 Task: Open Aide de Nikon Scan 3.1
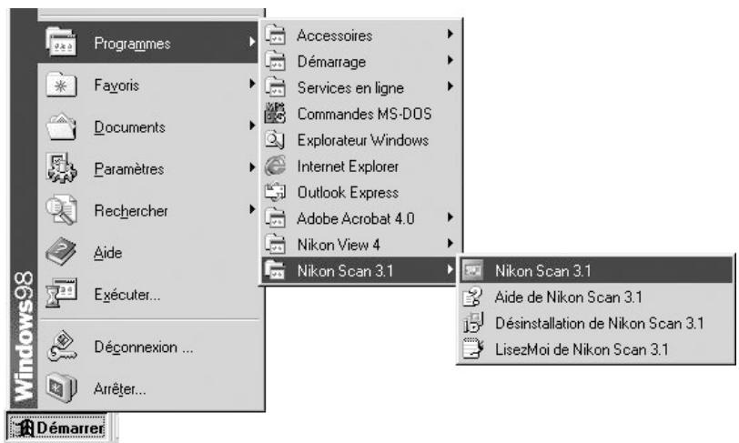pyautogui.click(x=596, y=297)
